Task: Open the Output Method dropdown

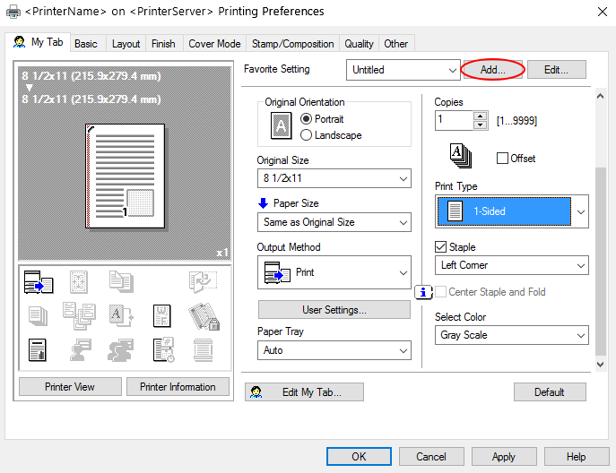Action: coord(334,272)
